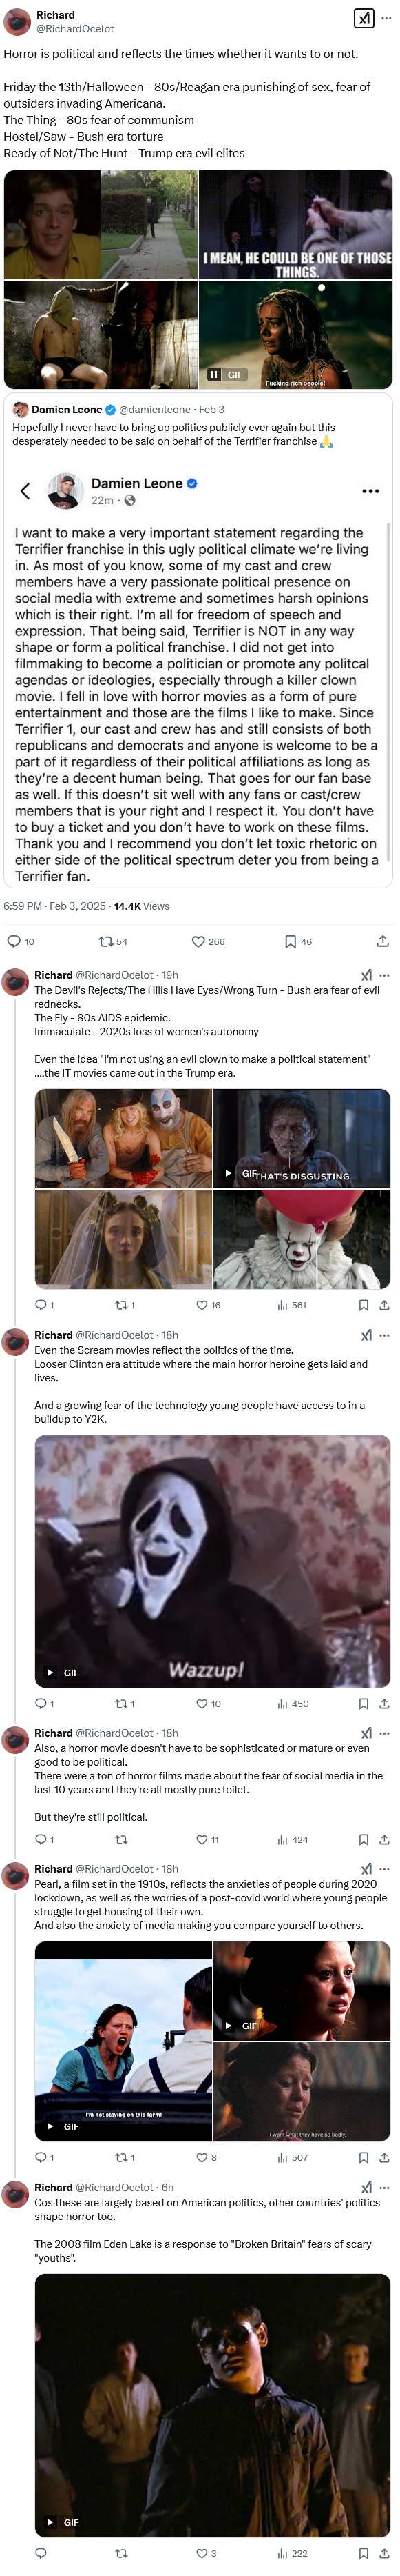The image size is (400, 2576).
Task: Open Pennywise red balloon image thumbnail
Action: (x=302, y=1240)
